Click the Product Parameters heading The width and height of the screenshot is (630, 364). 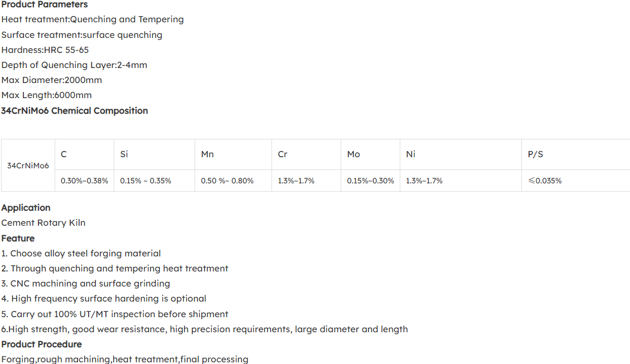(44, 4)
